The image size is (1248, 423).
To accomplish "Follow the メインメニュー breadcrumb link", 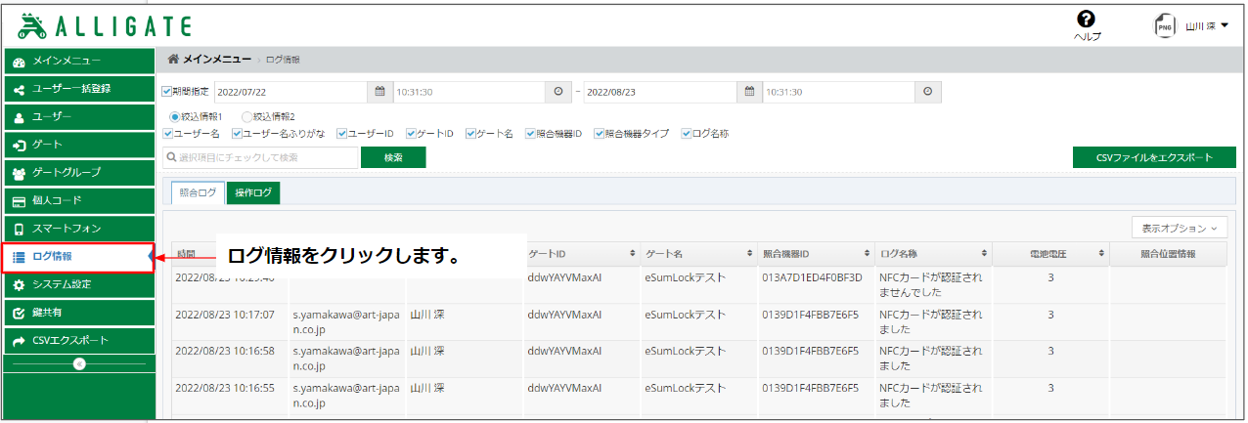I will pos(216,60).
